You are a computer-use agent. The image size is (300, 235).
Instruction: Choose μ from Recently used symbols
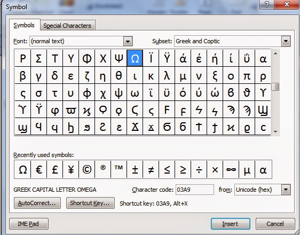point(247,169)
